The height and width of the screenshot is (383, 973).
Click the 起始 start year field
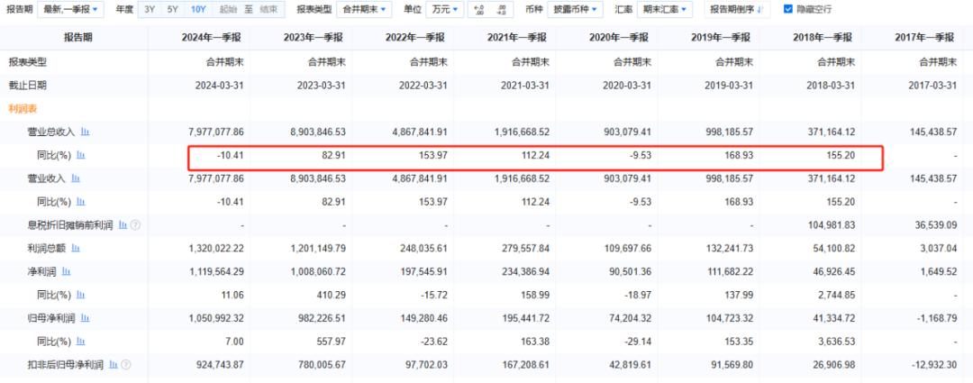coord(228,9)
